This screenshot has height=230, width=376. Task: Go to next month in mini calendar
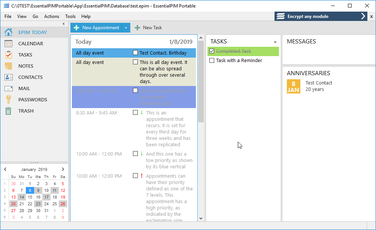pos(63,169)
